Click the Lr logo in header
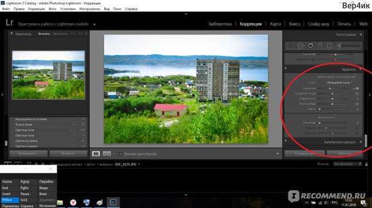Screen dimensions: 372x208 point(10,23)
